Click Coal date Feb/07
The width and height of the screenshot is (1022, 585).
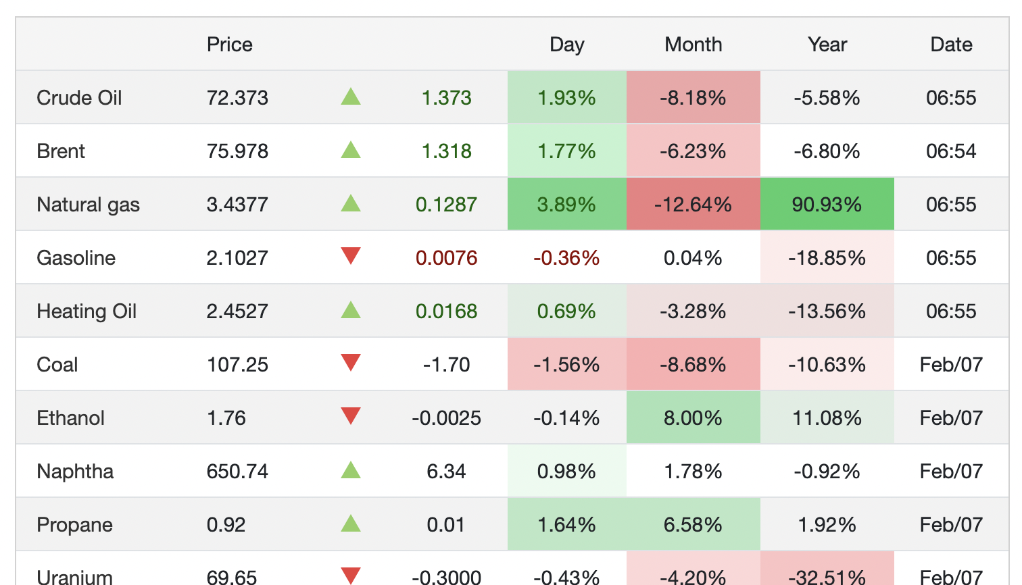point(951,365)
